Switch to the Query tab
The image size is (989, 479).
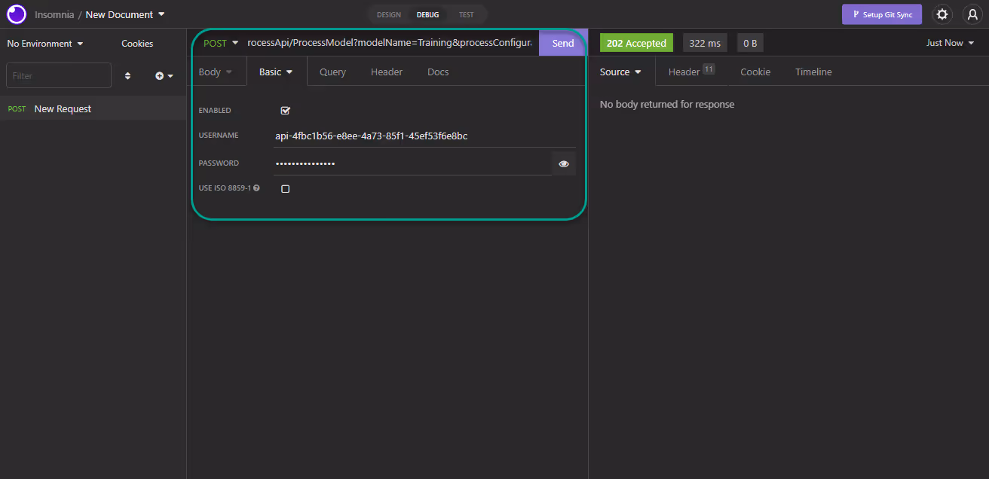point(332,72)
